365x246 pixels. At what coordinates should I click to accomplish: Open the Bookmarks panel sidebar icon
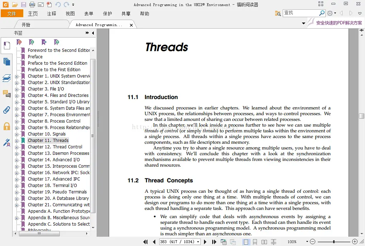[7, 45]
